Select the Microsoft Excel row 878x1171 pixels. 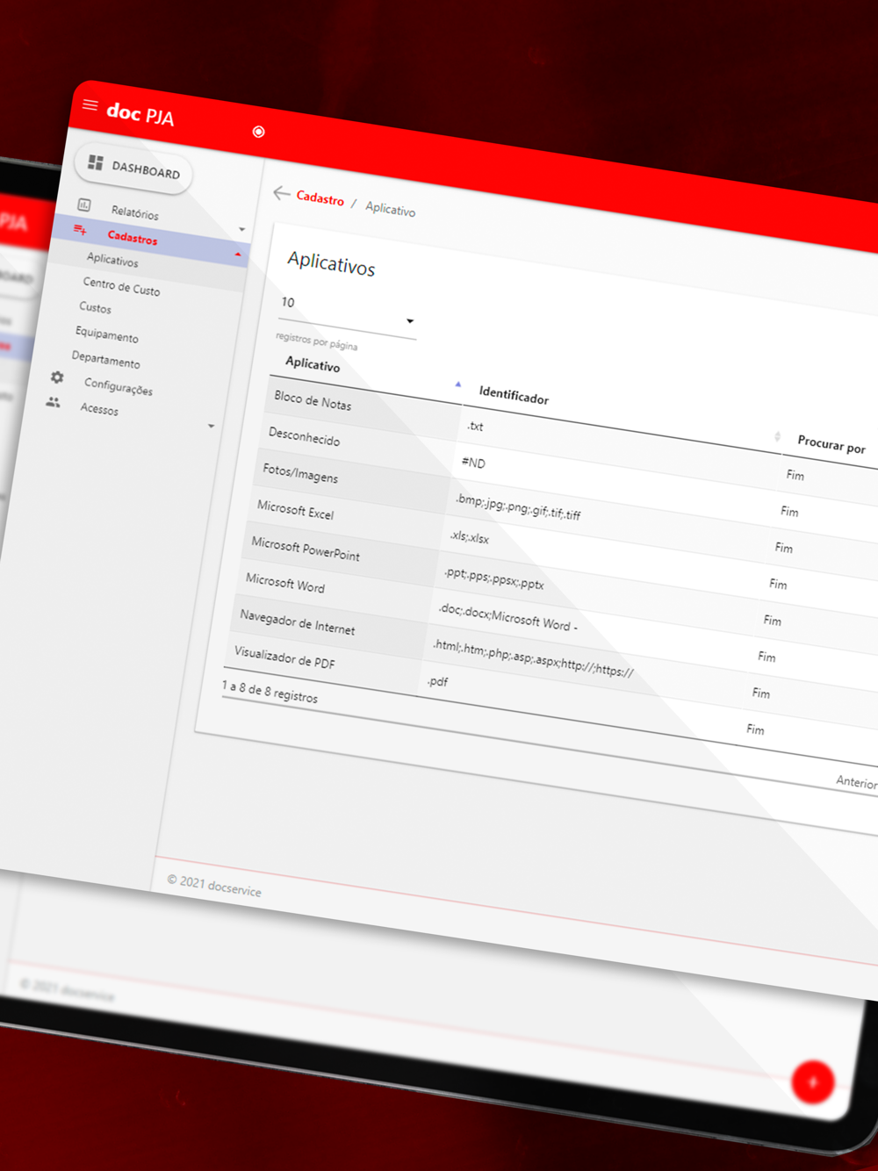[295, 509]
